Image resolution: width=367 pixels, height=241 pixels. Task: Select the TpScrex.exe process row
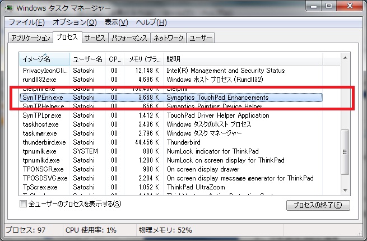pyautogui.click(x=171, y=187)
